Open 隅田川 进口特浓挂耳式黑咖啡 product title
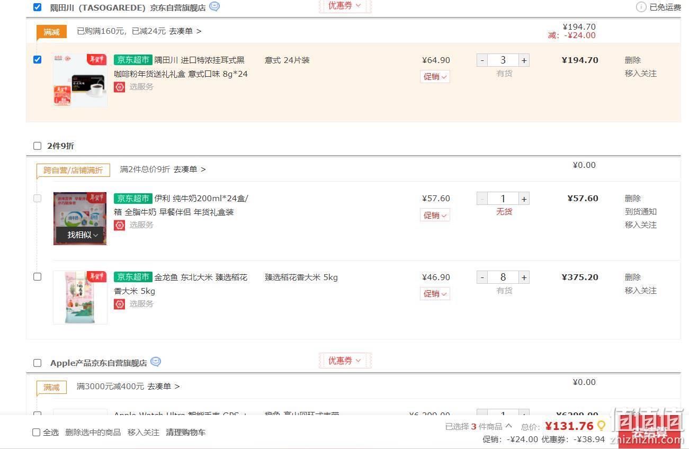Viewport: 689px width, 449px height. [x=181, y=67]
